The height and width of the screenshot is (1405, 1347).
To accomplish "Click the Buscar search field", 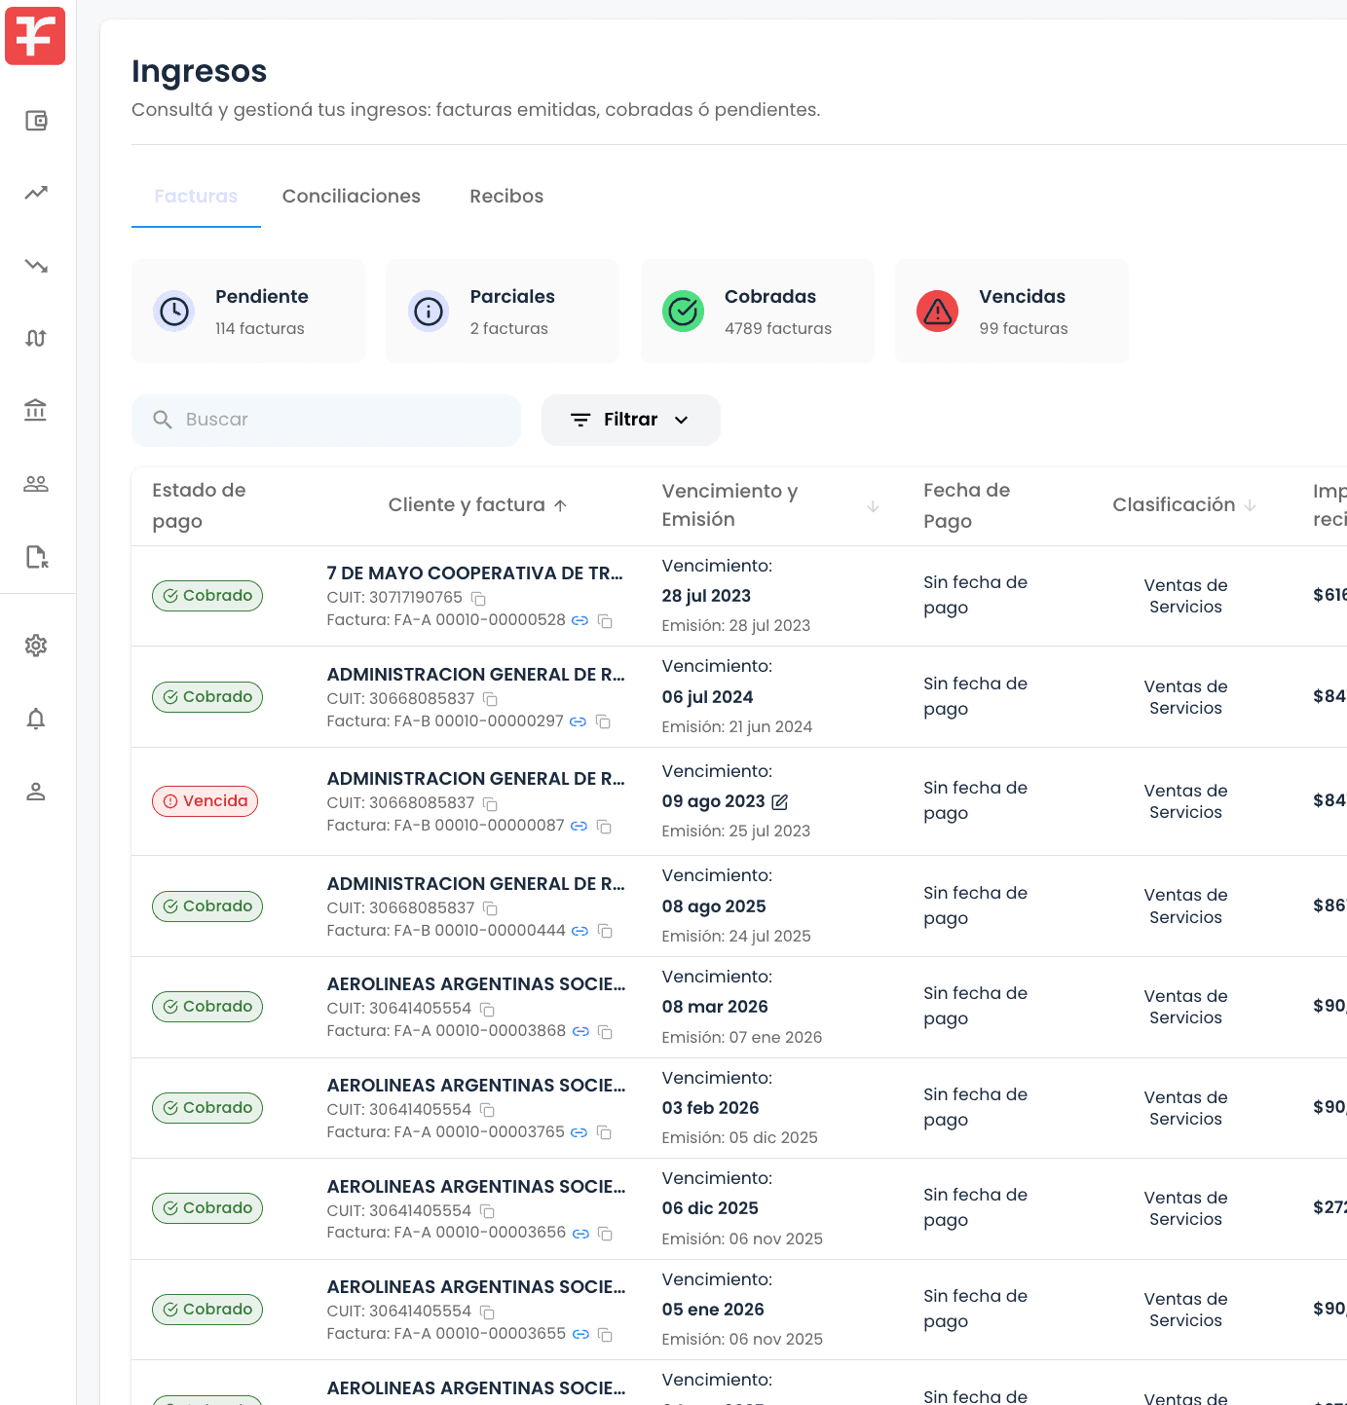I will coord(326,420).
